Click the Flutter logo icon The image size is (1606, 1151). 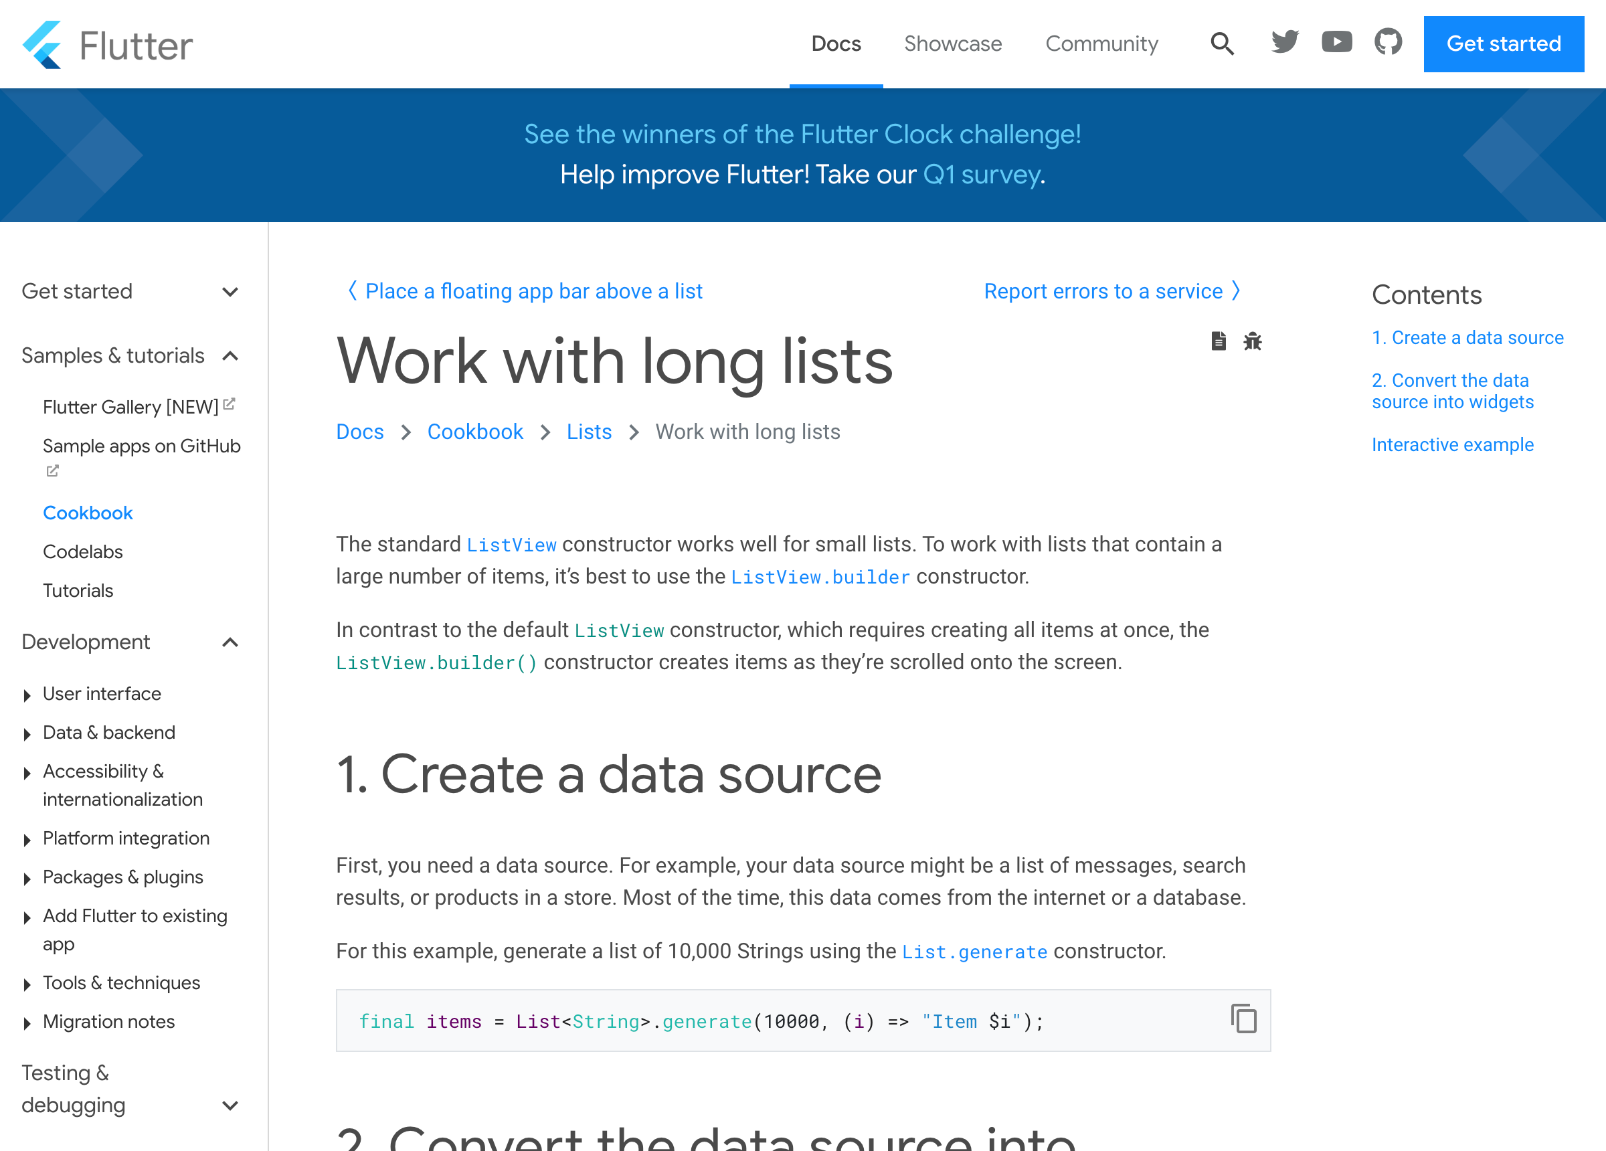[41, 45]
